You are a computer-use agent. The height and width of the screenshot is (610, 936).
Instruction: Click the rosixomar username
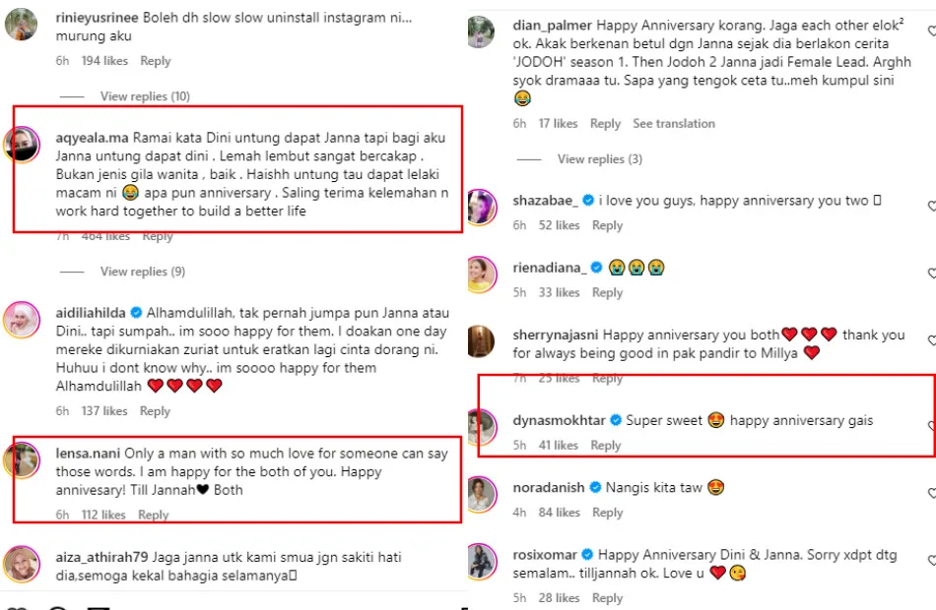[546, 554]
